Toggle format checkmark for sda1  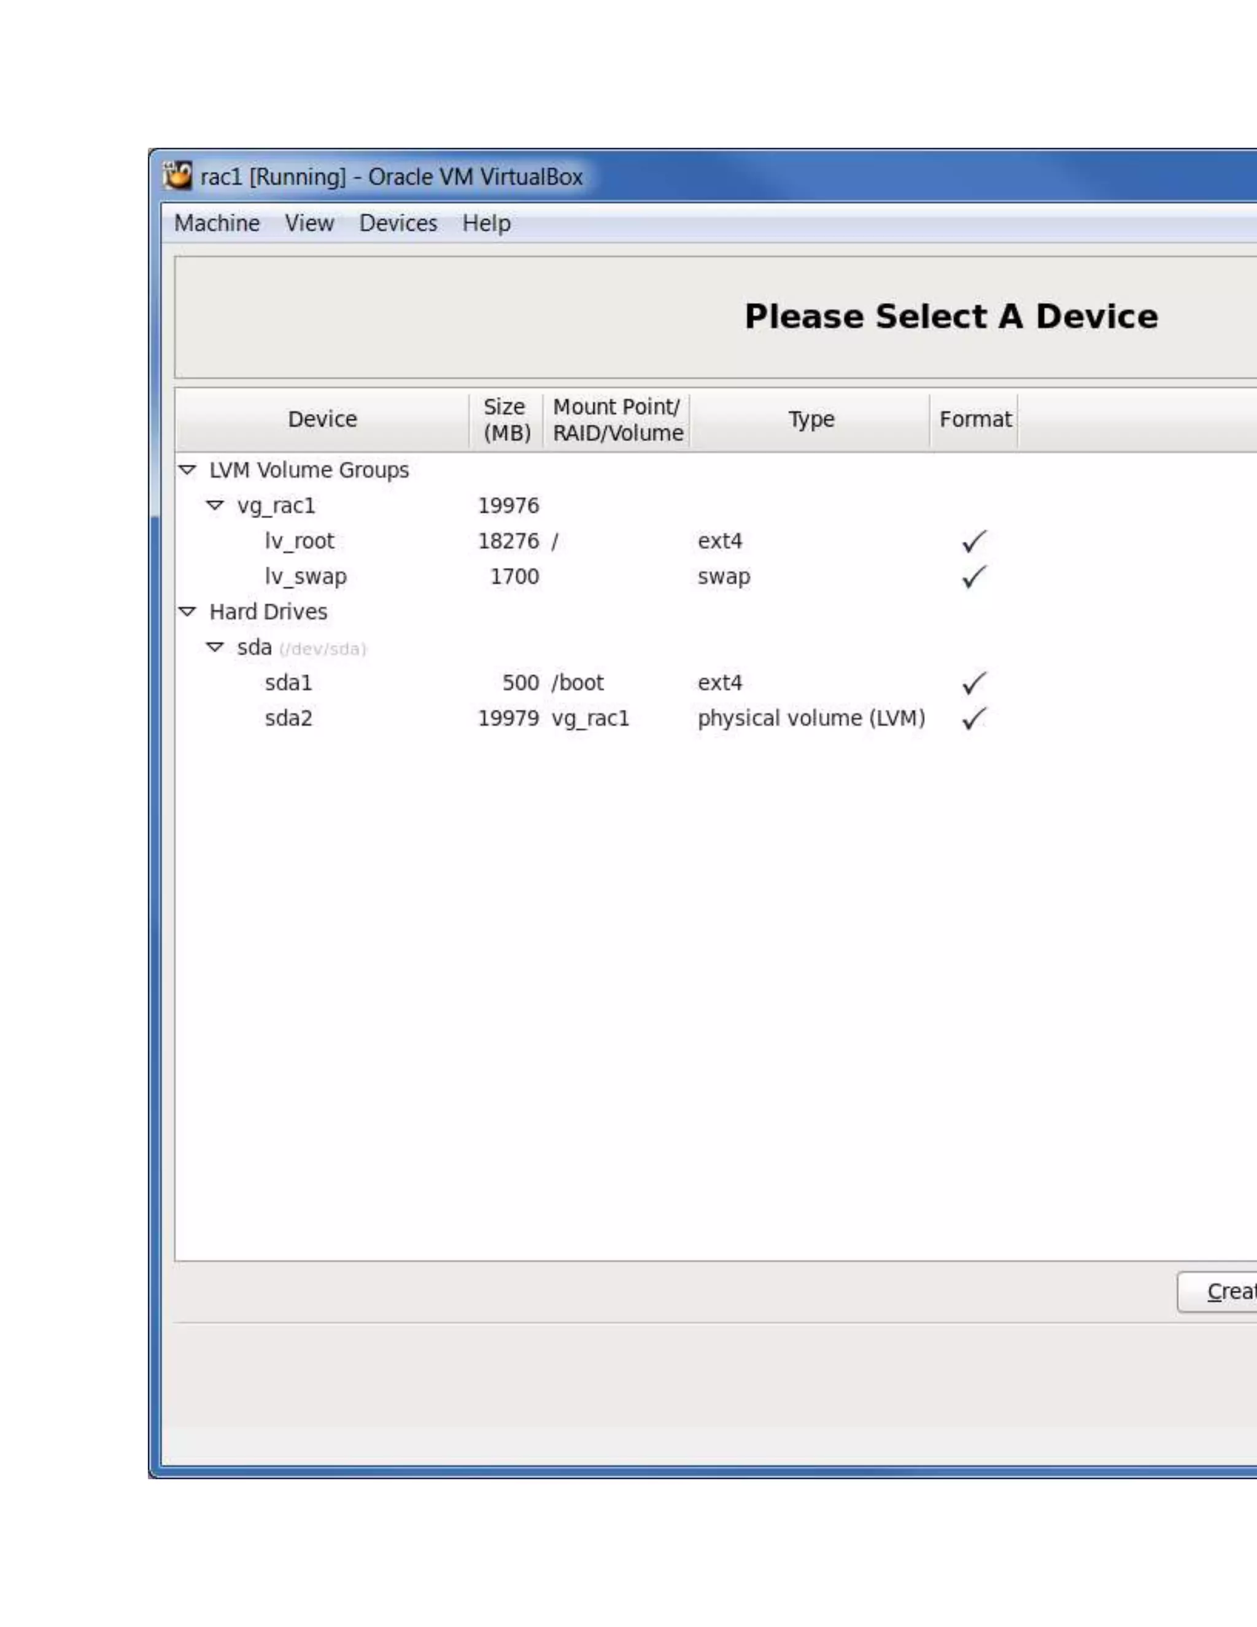point(973,683)
